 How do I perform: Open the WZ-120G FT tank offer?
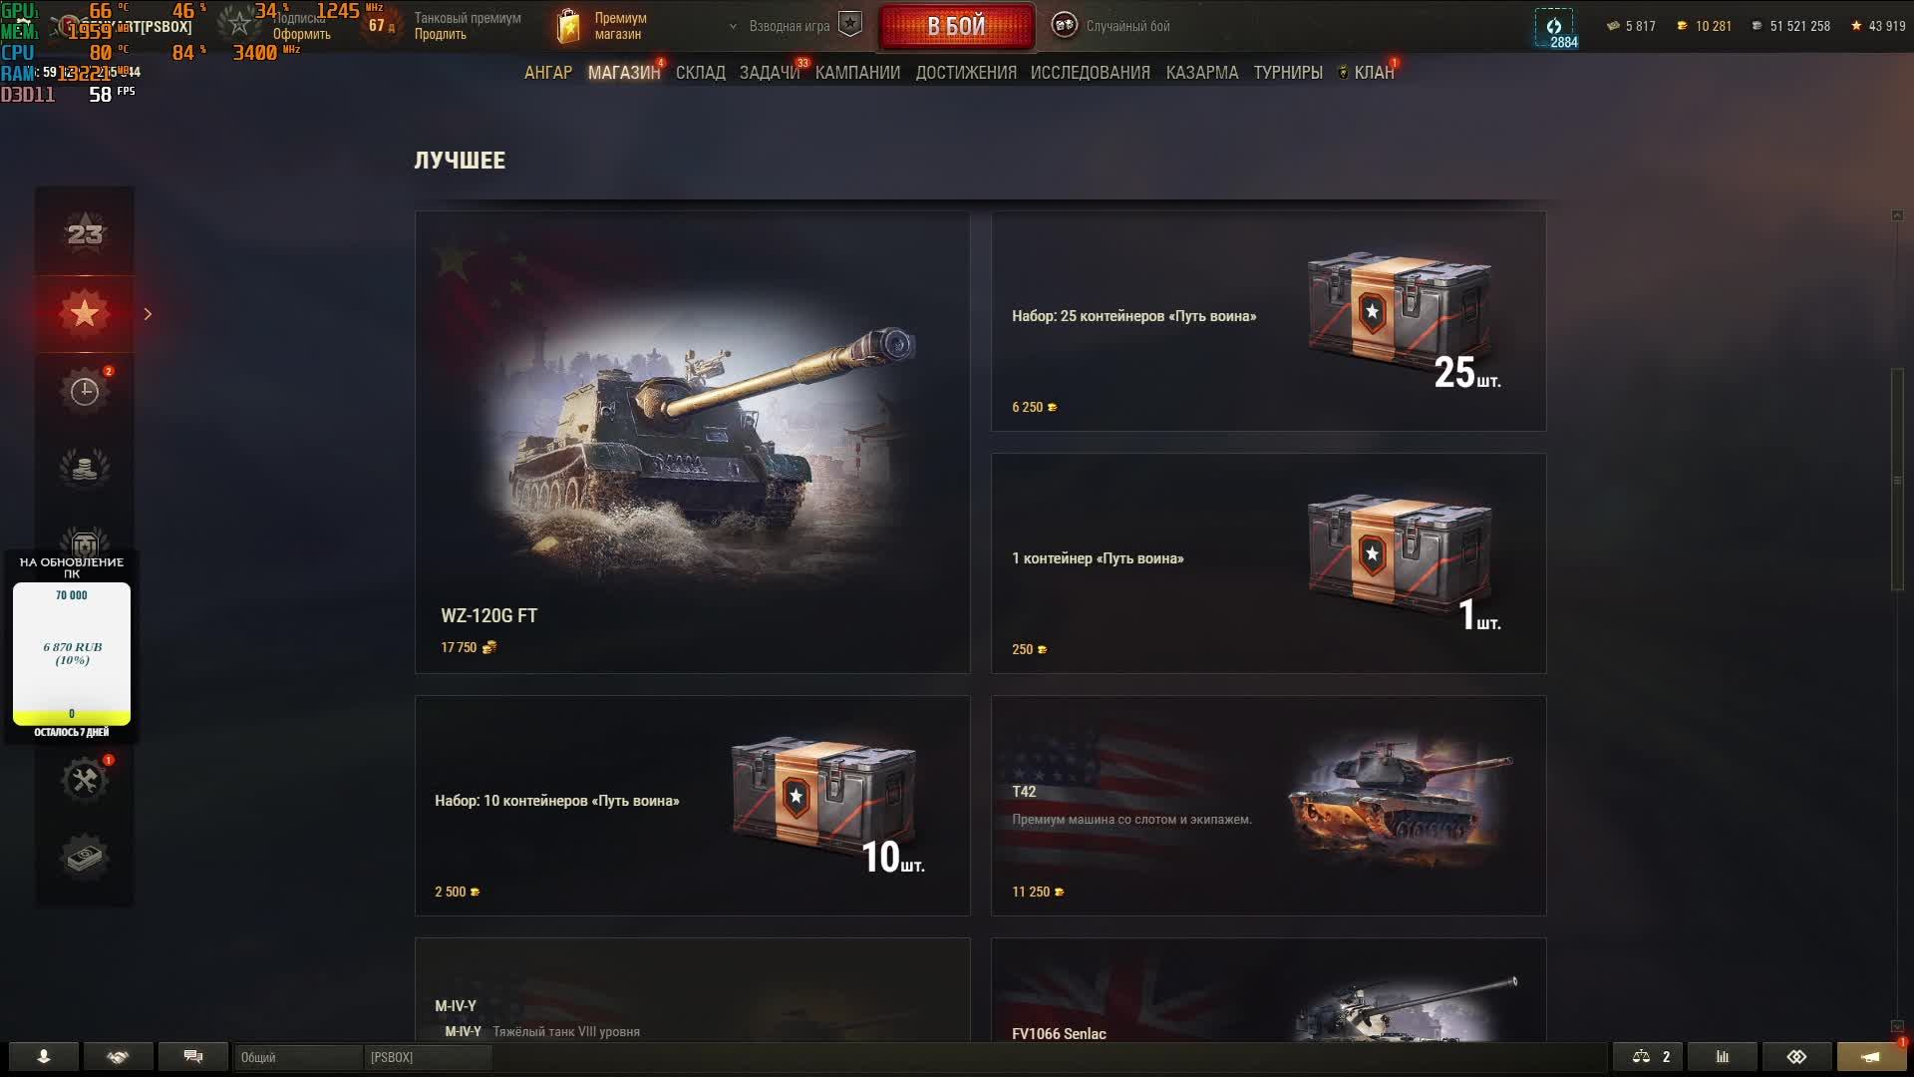[692, 442]
